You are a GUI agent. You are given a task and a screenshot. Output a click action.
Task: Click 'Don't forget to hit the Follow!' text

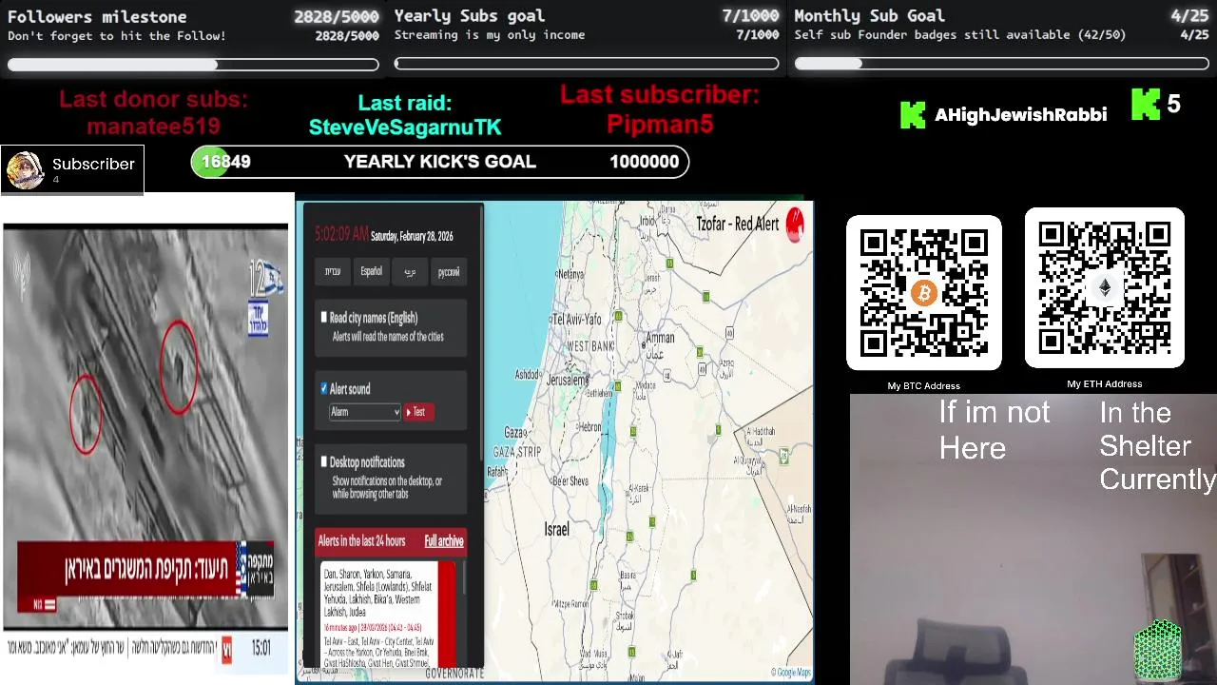117,35
